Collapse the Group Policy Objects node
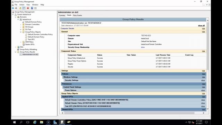 (21, 32)
